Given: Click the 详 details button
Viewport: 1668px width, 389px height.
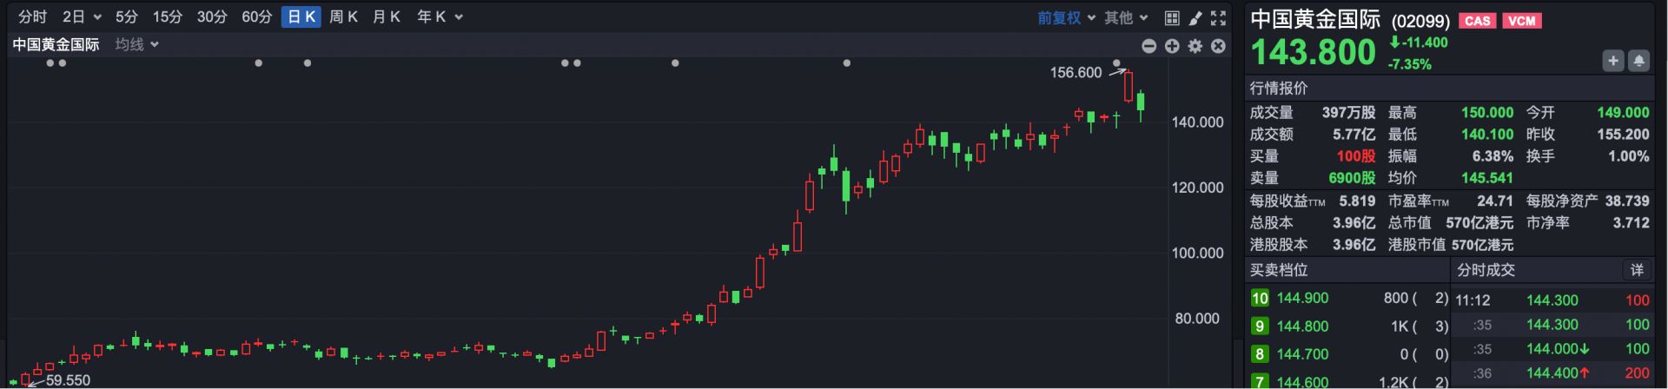Looking at the screenshot, I should 1637,270.
